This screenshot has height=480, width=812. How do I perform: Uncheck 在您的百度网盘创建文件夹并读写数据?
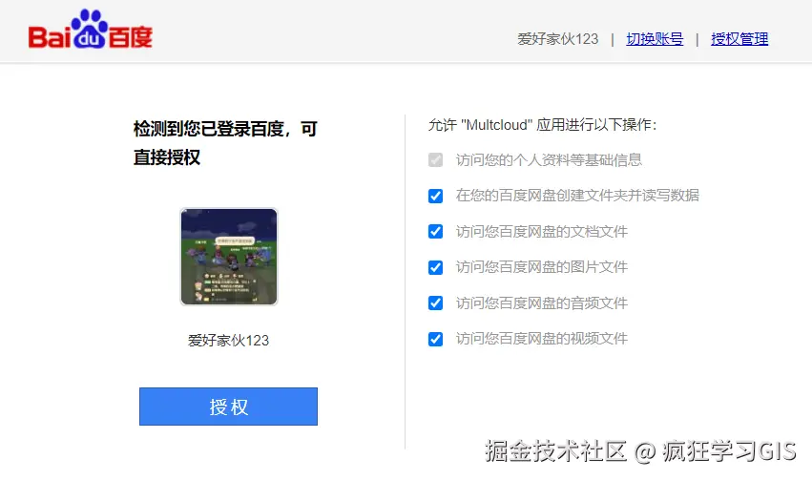pos(435,196)
